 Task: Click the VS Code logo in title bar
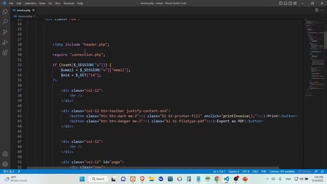(x=4, y=3)
